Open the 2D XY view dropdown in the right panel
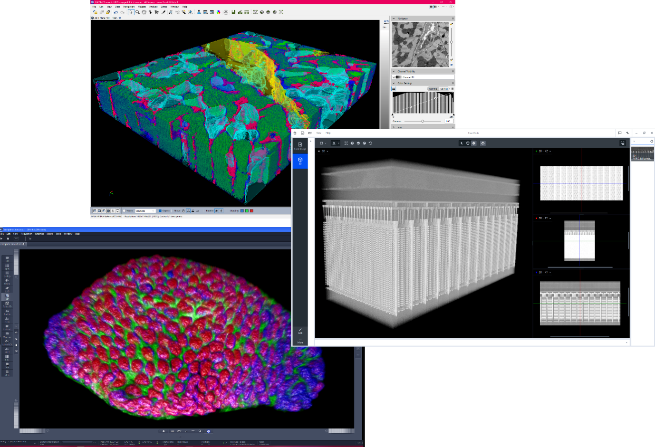The height and width of the screenshot is (447, 655). click(550, 272)
